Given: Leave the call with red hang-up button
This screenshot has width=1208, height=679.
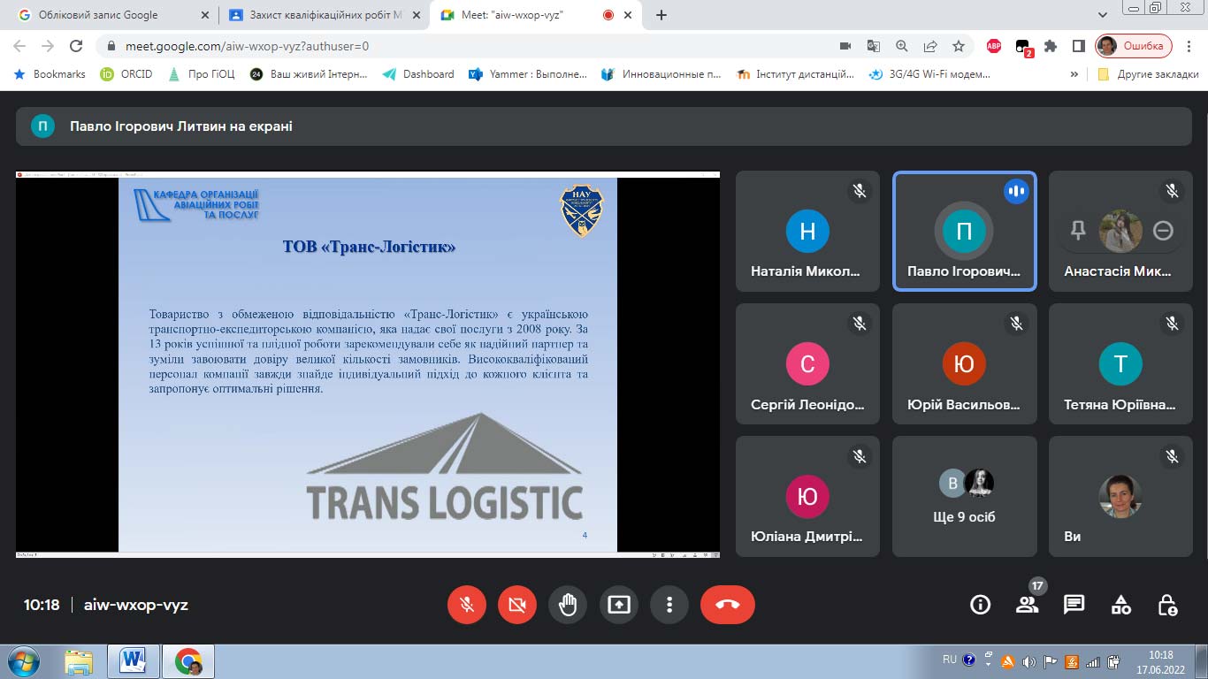Looking at the screenshot, I should point(727,605).
